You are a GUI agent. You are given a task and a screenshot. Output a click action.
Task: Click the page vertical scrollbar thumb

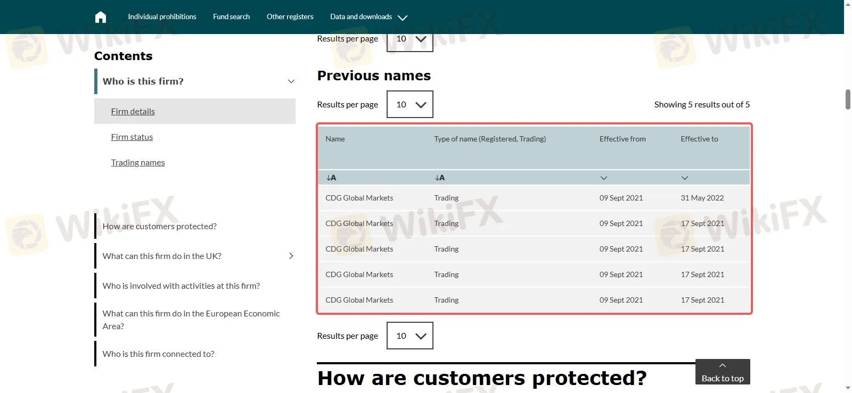tap(848, 99)
